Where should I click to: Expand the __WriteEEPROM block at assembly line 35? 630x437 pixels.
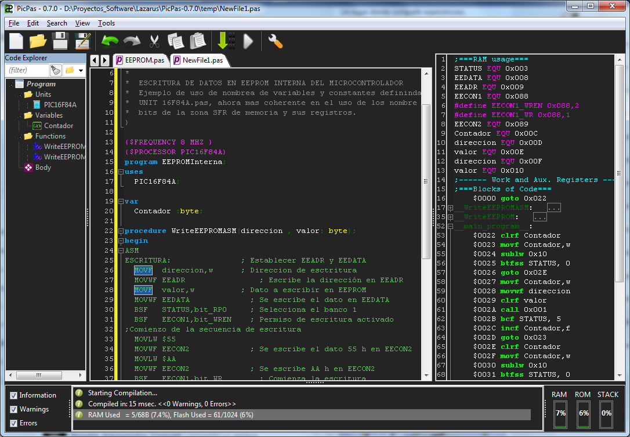450,217
